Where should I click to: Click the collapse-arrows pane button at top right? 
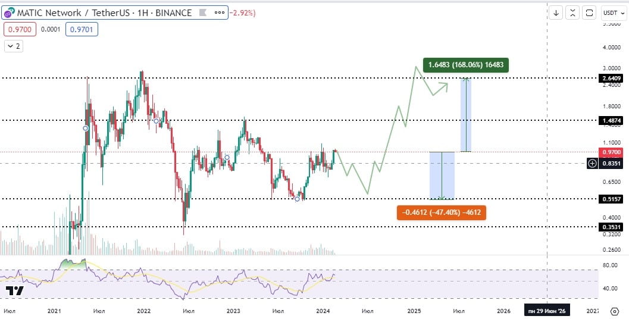click(x=572, y=13)
